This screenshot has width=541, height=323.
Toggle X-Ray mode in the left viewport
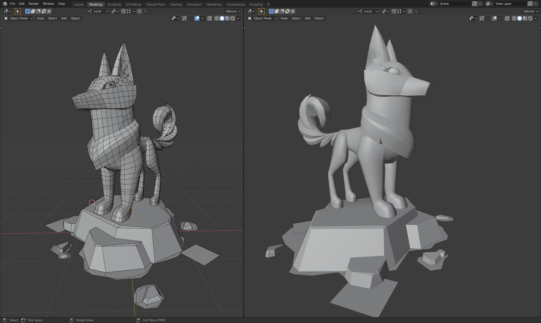[210, 18]
